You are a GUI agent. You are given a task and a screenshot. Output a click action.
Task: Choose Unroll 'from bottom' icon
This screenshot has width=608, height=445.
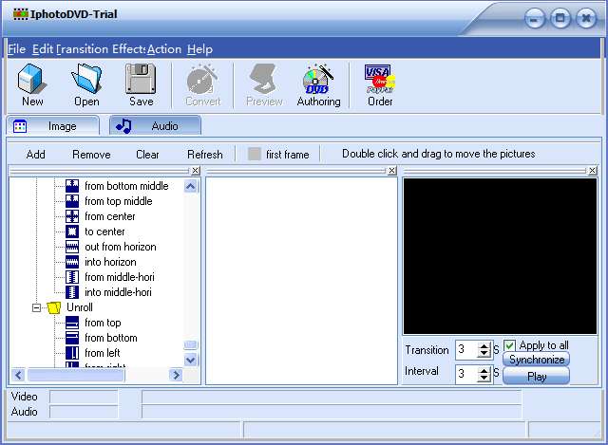(x=72, y=338)
